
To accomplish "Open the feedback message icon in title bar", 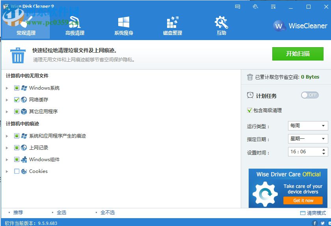I will [238, 7].
